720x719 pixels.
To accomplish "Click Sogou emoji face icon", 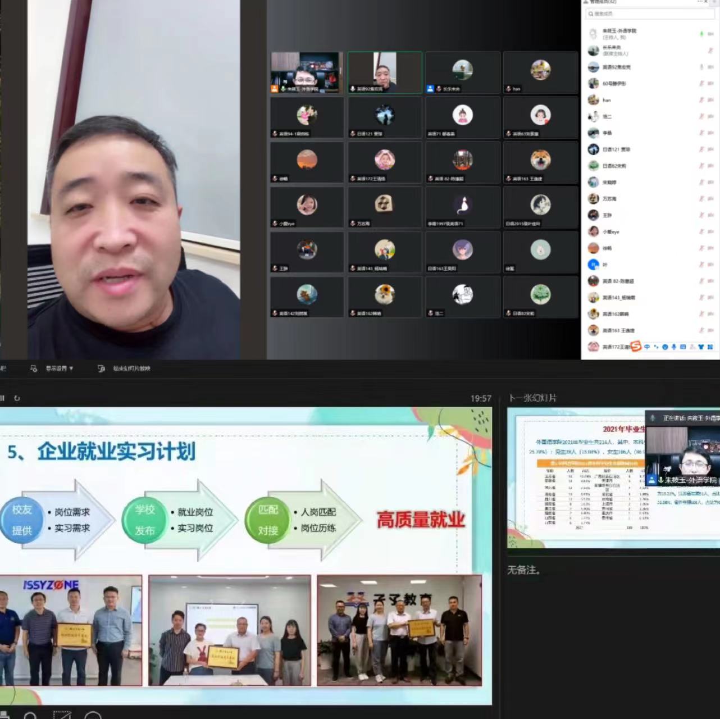I will tap(665, 347).
